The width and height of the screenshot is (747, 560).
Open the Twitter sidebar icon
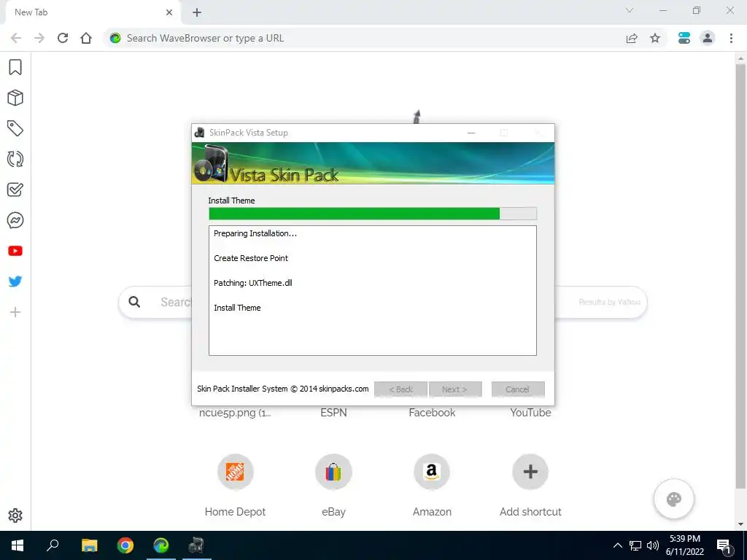15,281
